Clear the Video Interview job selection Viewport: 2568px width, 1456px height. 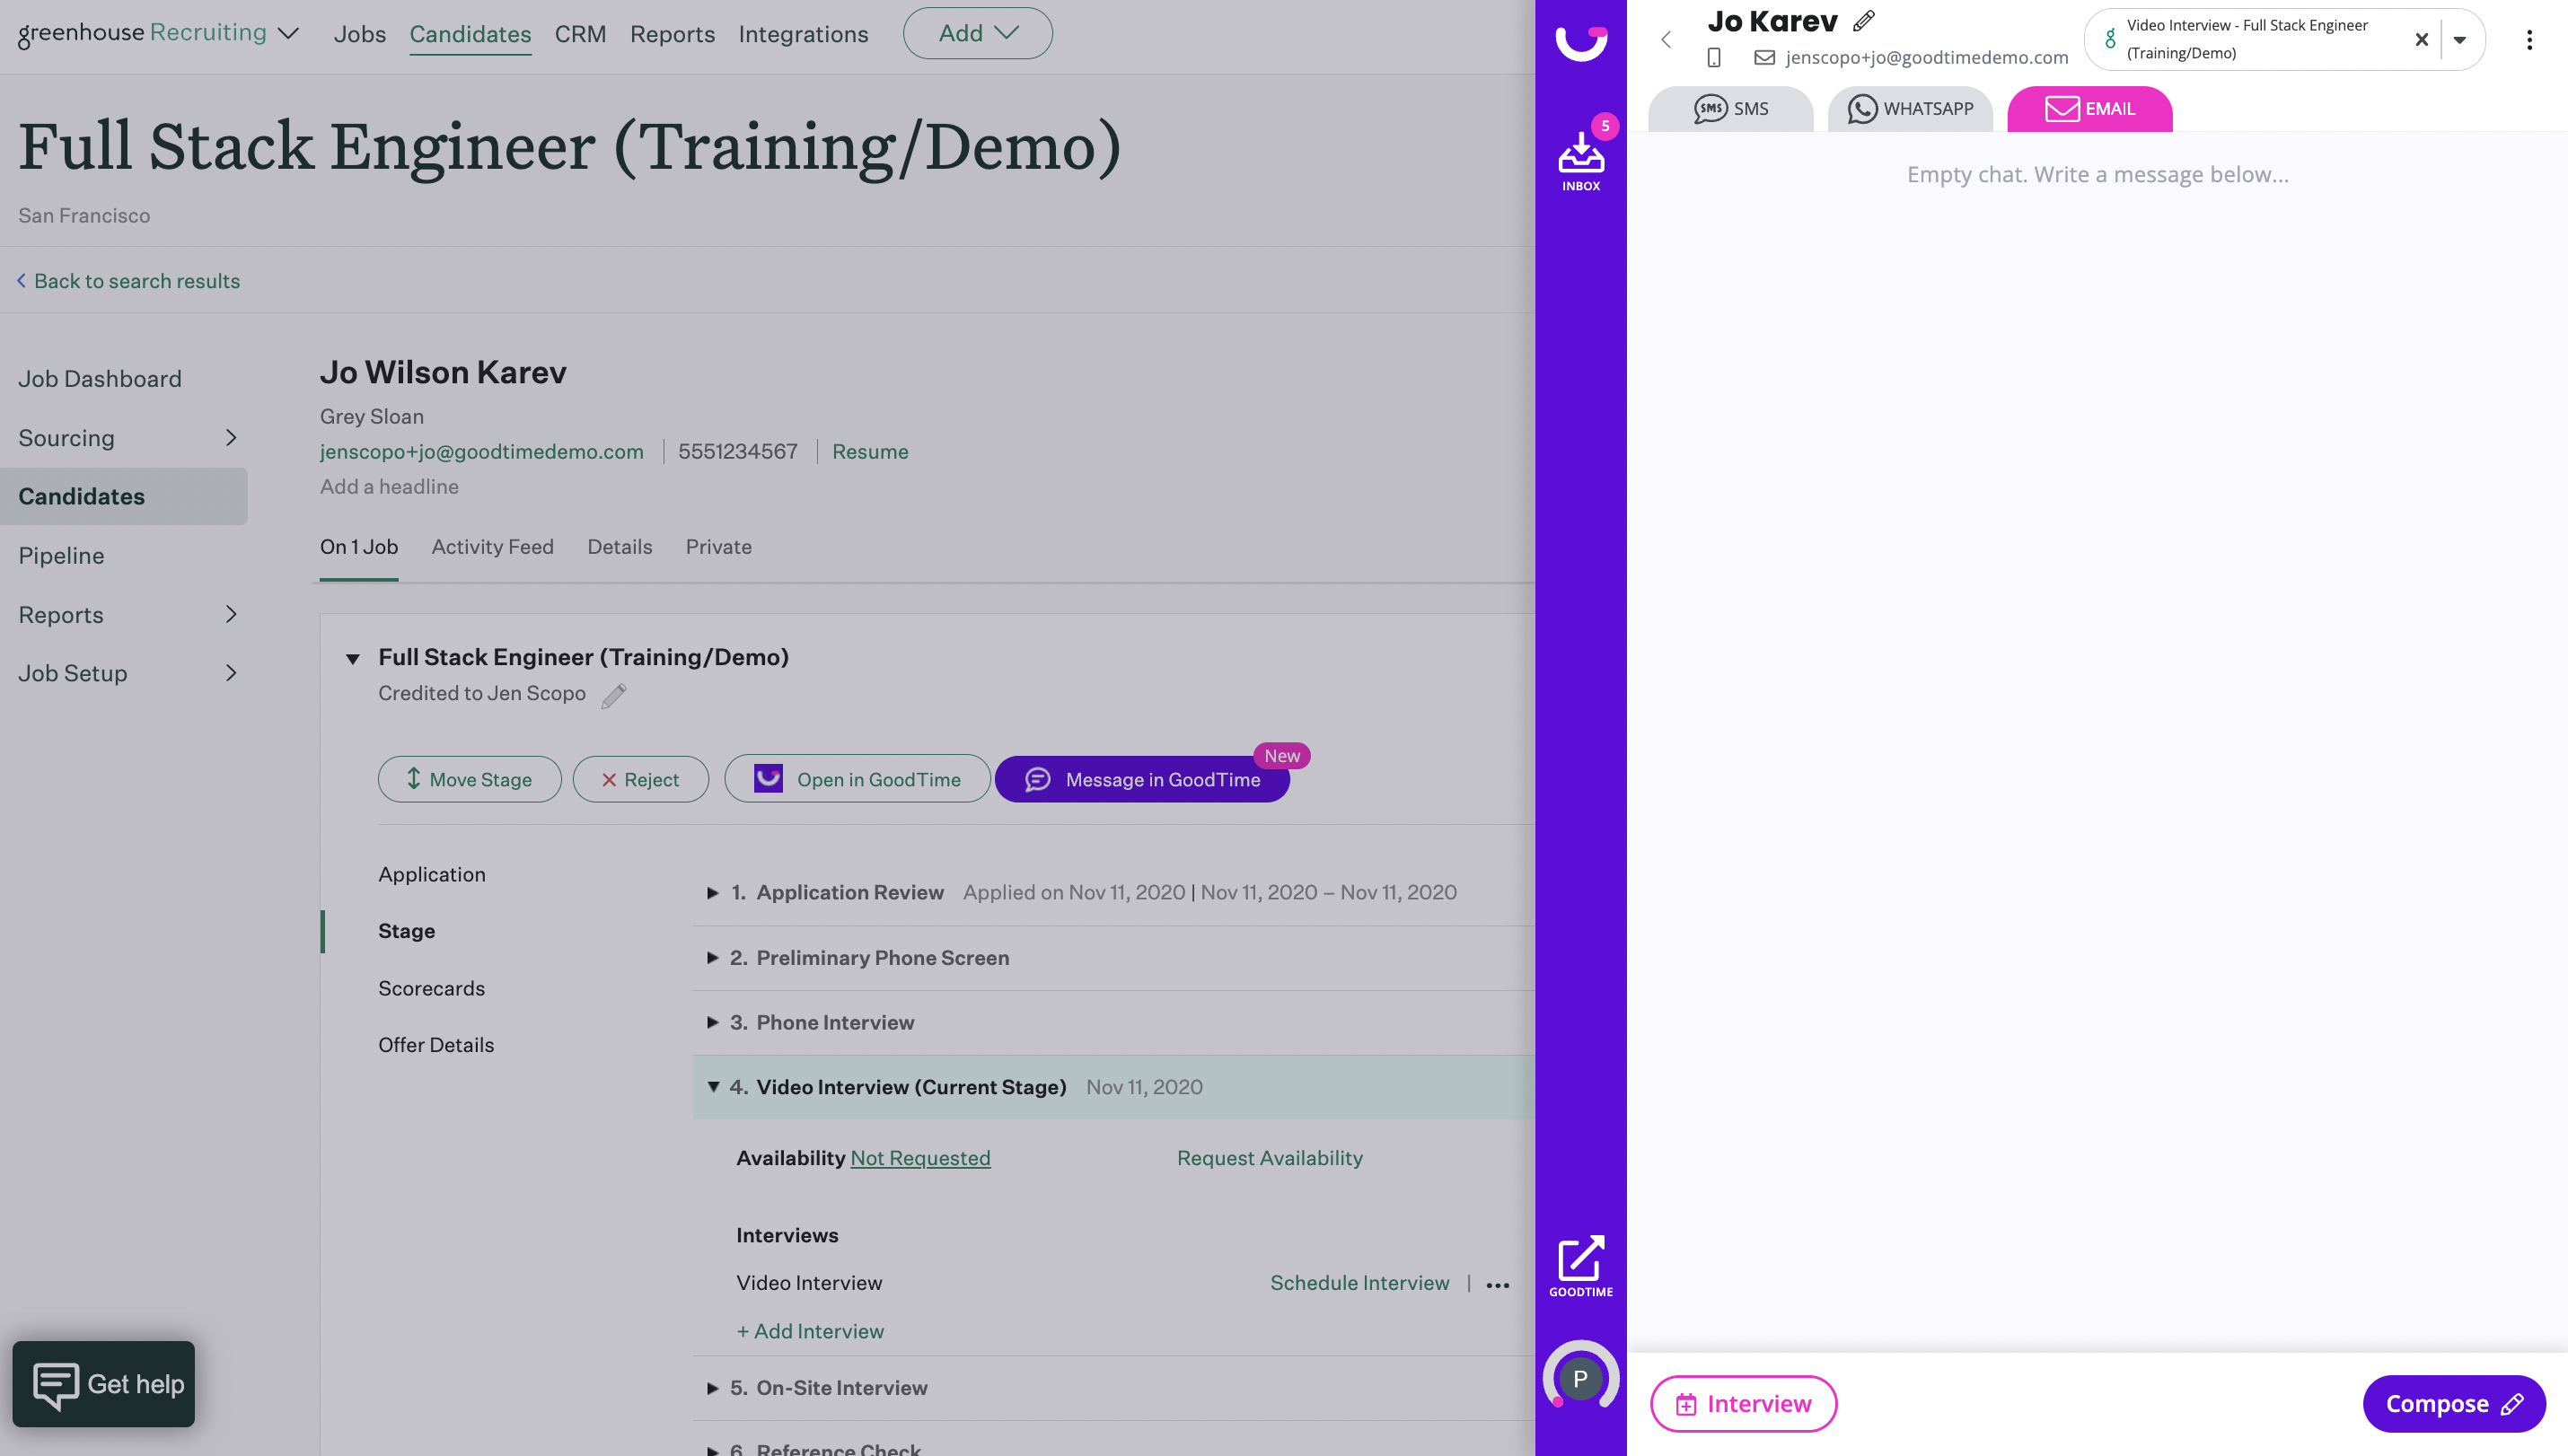click(2421, 40)
